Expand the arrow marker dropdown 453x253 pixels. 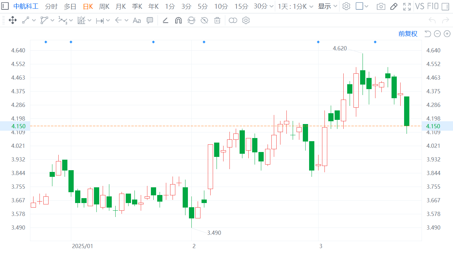pyautogui.click(x=126, y=21)
